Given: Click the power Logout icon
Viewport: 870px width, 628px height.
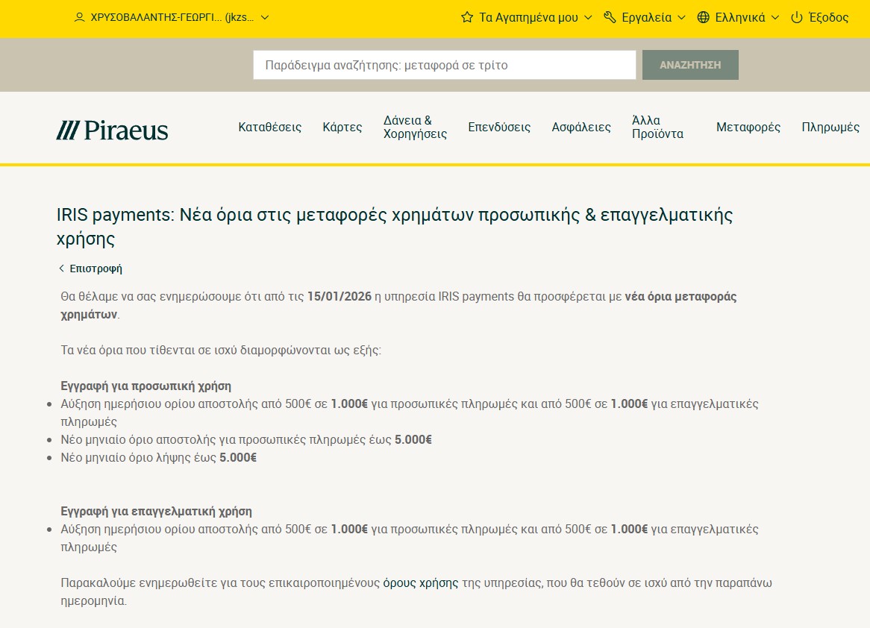Looking at the screenshot, I should point(797,17).
